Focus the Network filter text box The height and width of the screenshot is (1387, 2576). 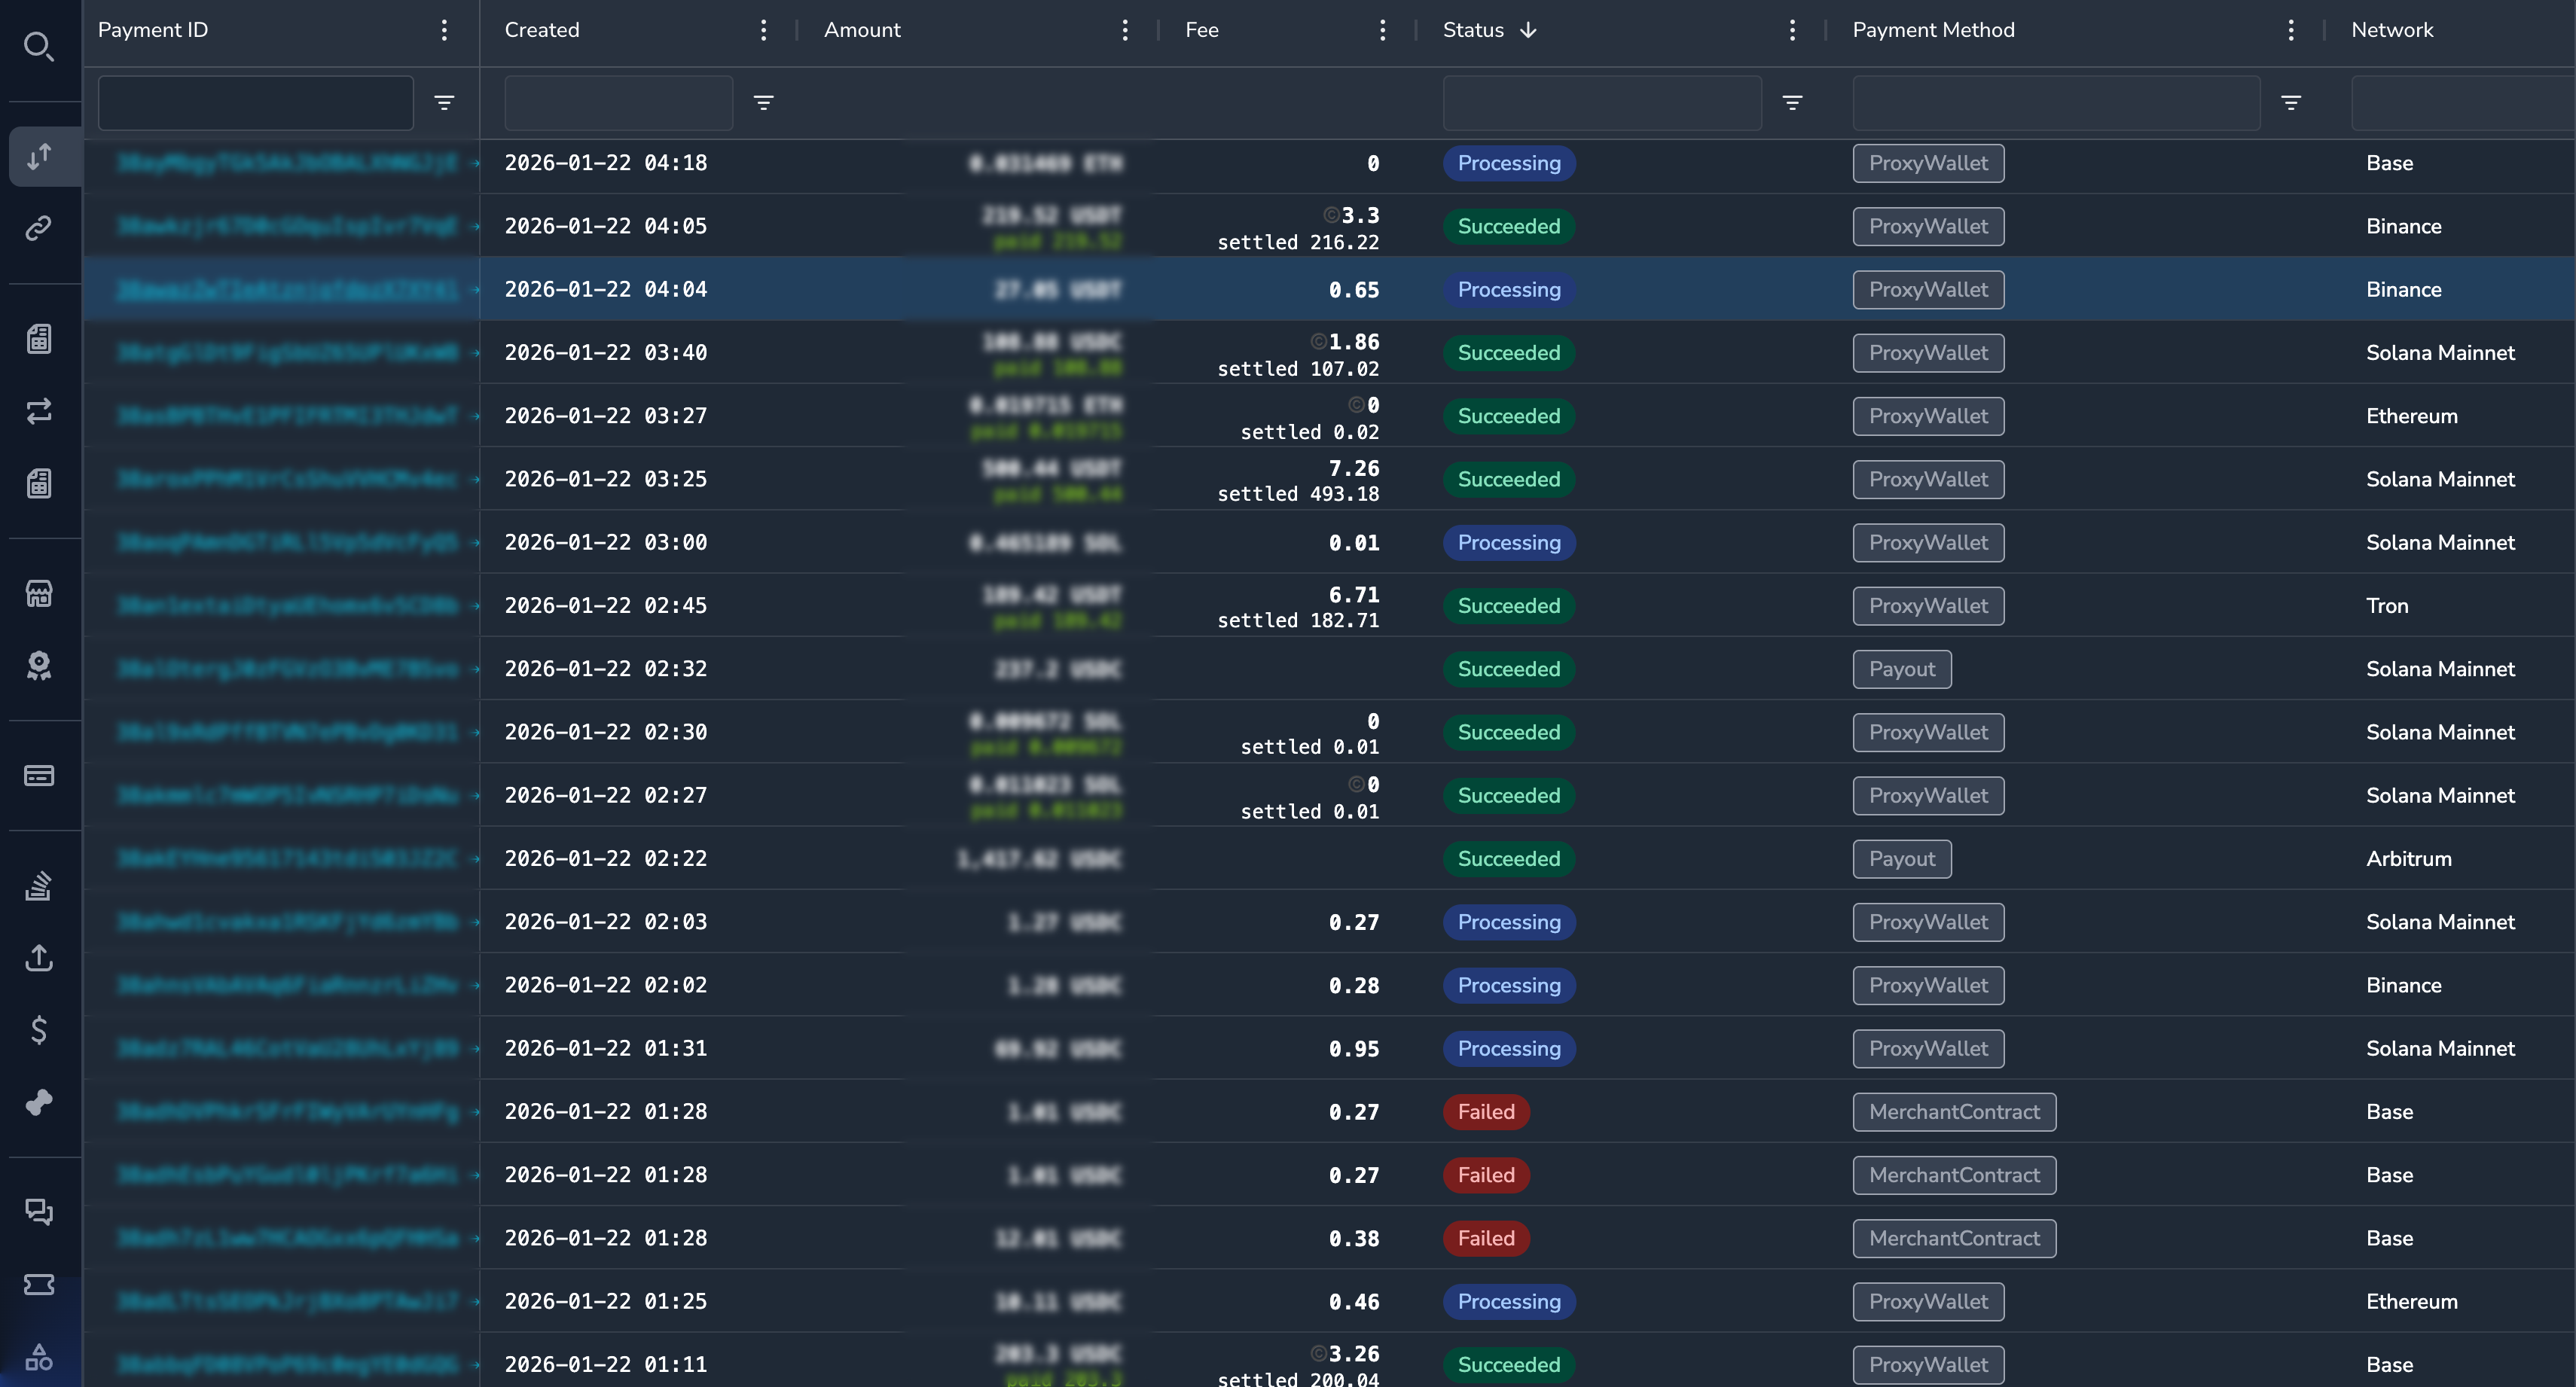tap(2462, 102)
